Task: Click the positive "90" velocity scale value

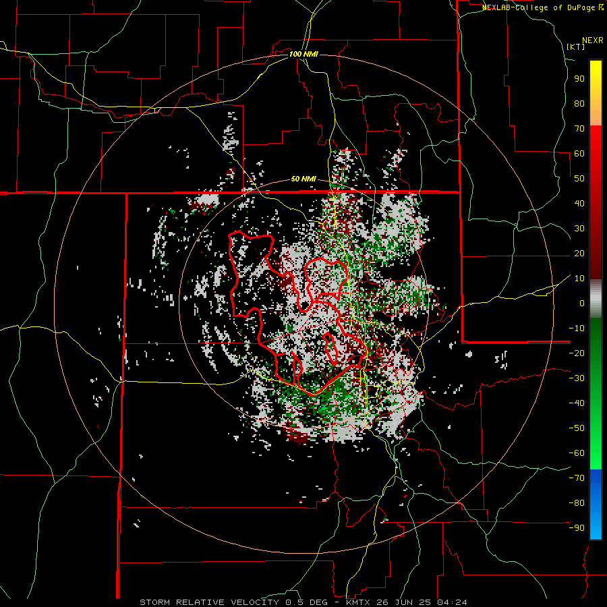Action: (579, 79)
